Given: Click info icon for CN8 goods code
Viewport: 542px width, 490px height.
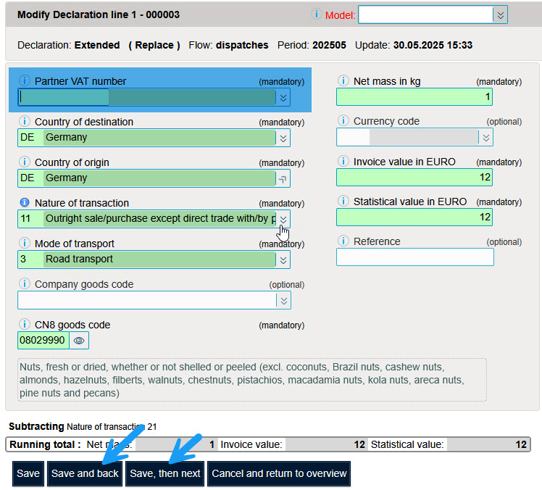Looking at the screenshot, I should 24,324.
